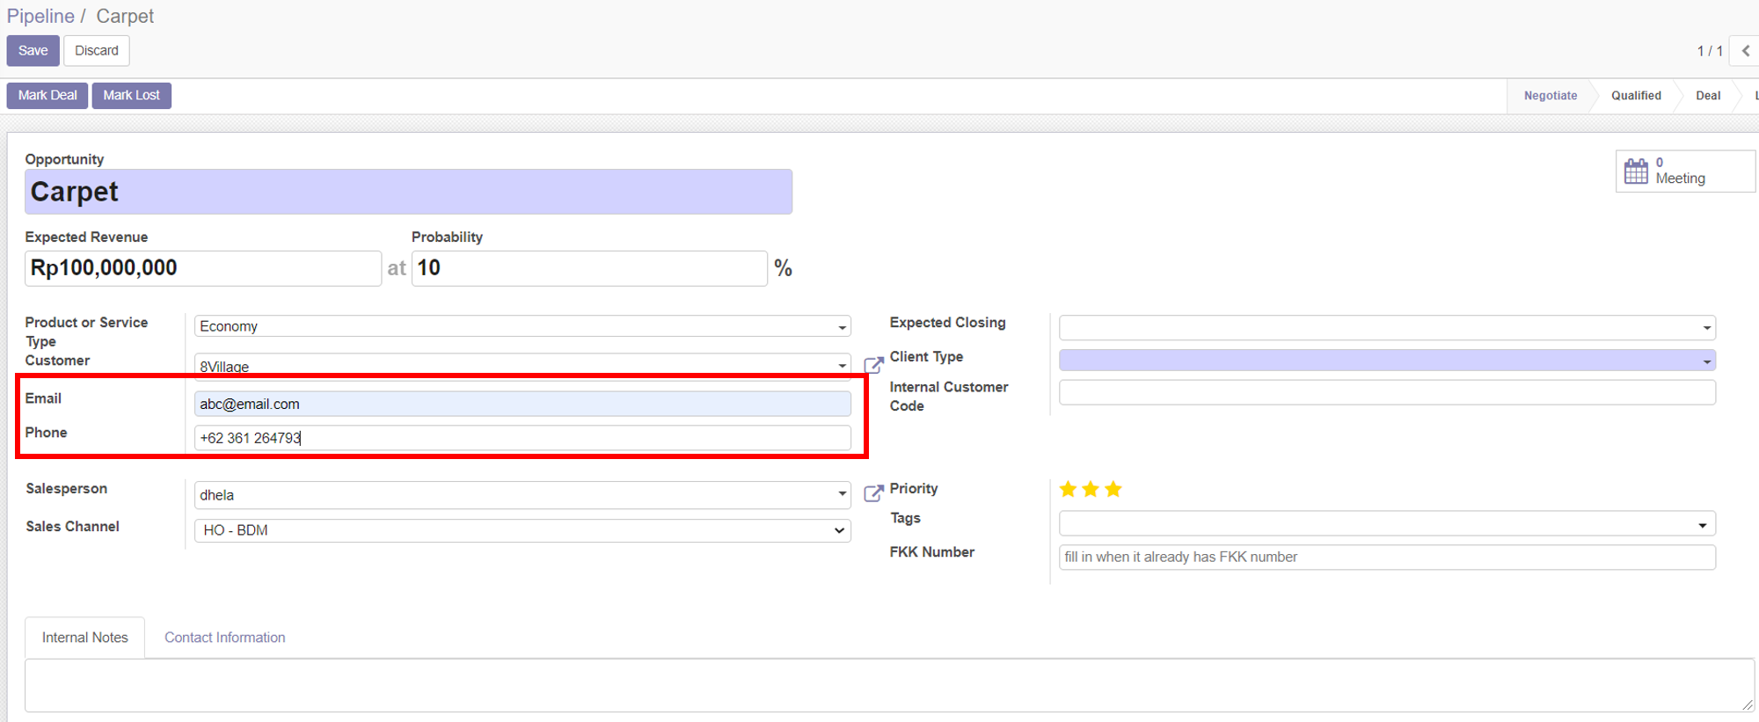Click the Mark Deal button

47,95
